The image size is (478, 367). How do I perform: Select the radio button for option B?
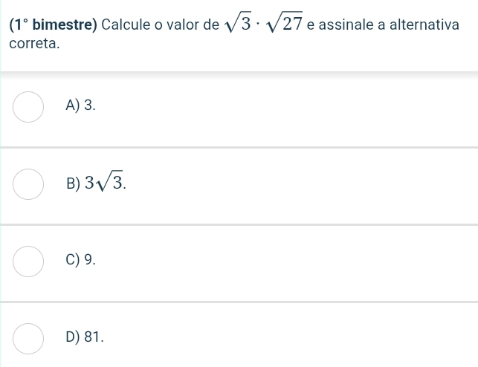tap(28, 183)
